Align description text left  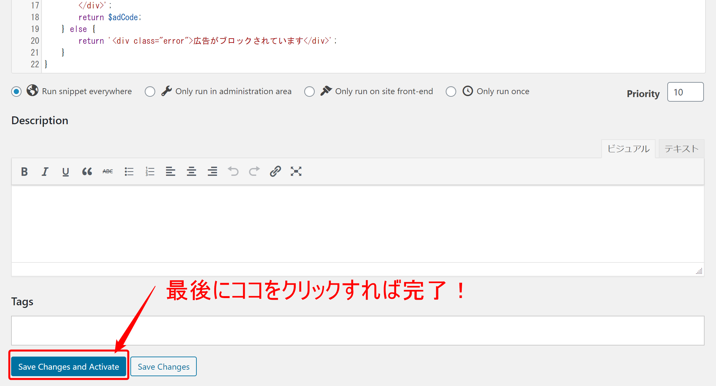coord(170,172)
